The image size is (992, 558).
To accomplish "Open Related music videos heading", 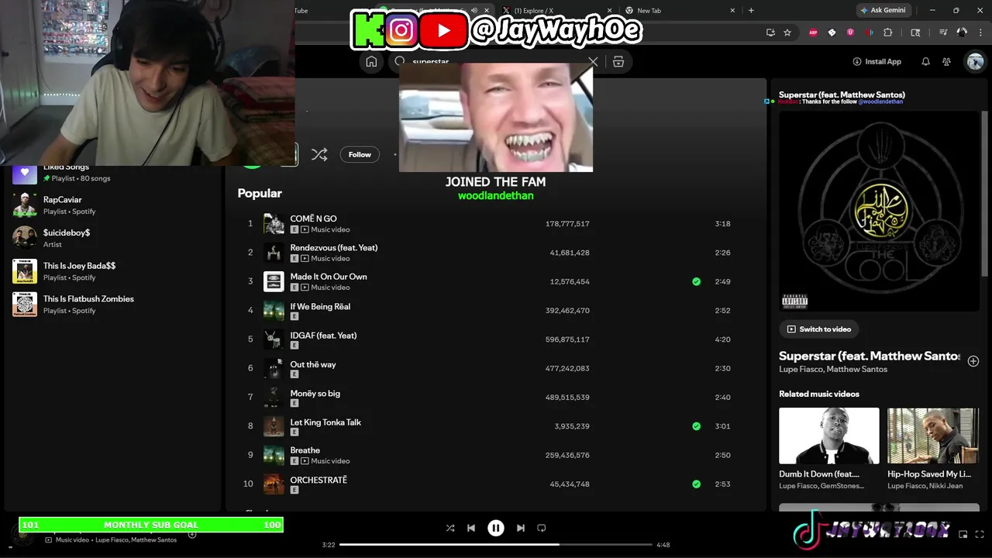I will 819,394.
